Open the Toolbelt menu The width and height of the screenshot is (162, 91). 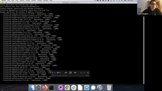(x=40, y=1)
